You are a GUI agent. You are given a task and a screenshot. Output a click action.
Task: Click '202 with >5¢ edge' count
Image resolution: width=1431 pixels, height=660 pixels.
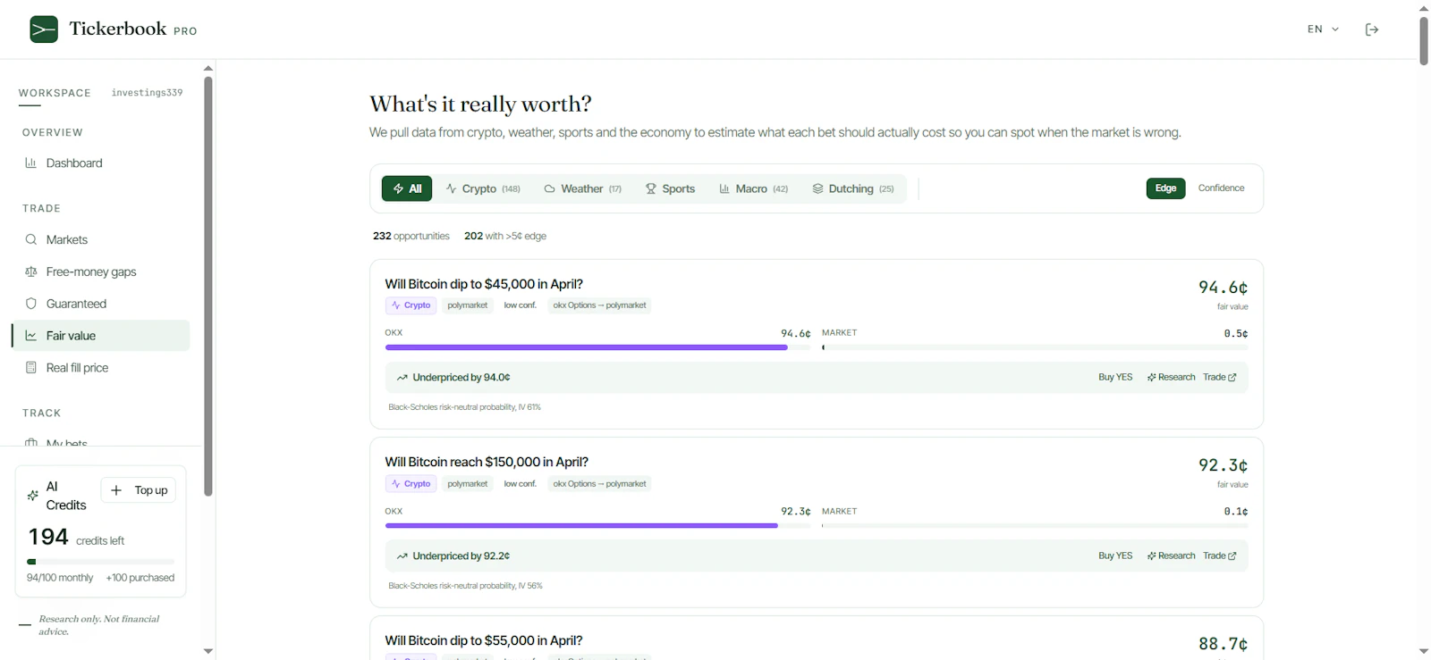[x=505, y=236]
